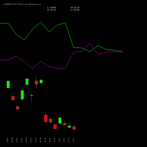Click the open value O: 56.85
Image resolution: width=147 pixels, height=147 pixels.
point(51,10)
